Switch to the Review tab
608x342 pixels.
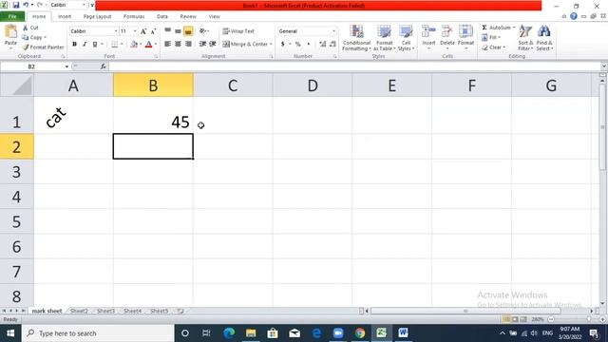188,16
